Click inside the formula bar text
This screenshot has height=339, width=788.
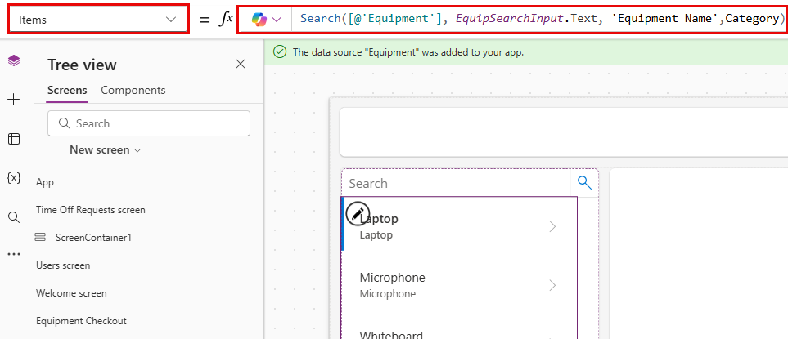pyautogui.click(x=542, y=19)
